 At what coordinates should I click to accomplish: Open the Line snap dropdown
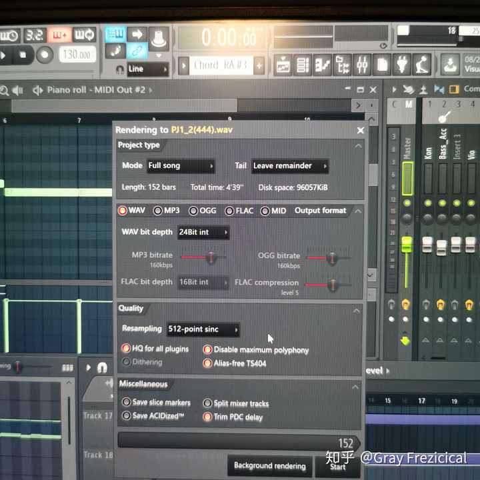148,69
